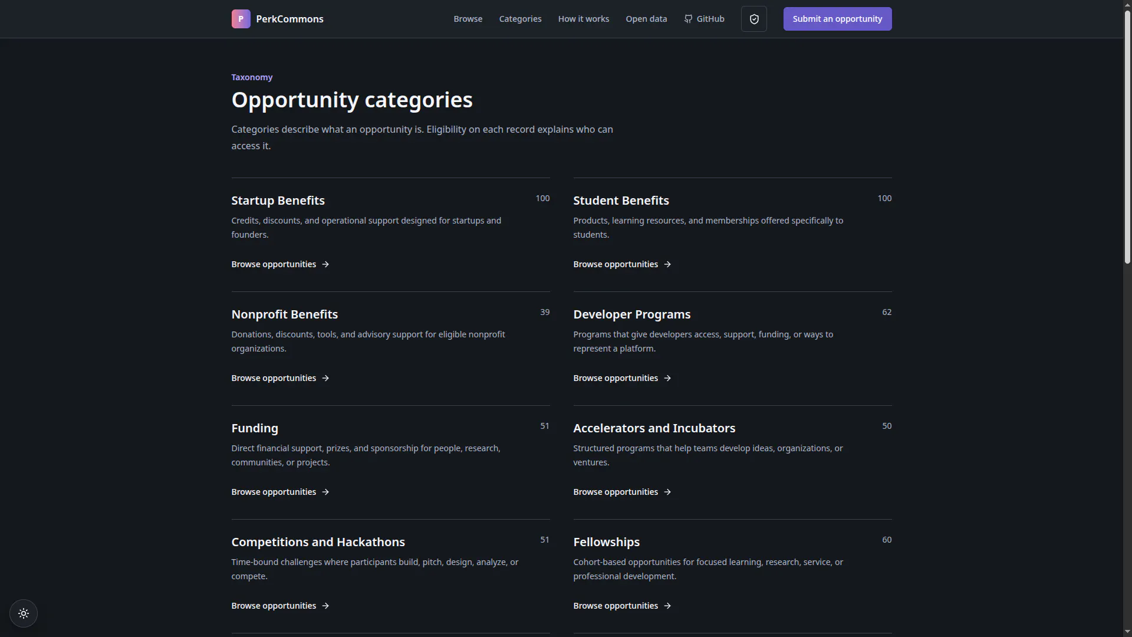Viewport: 1132px width, 637px height.
Task: Open the shield icon button in header
Action: click(x=753, y=19)
